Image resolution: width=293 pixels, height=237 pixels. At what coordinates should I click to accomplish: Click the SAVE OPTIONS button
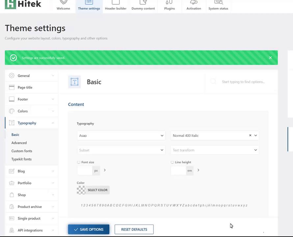pos(89,229)
